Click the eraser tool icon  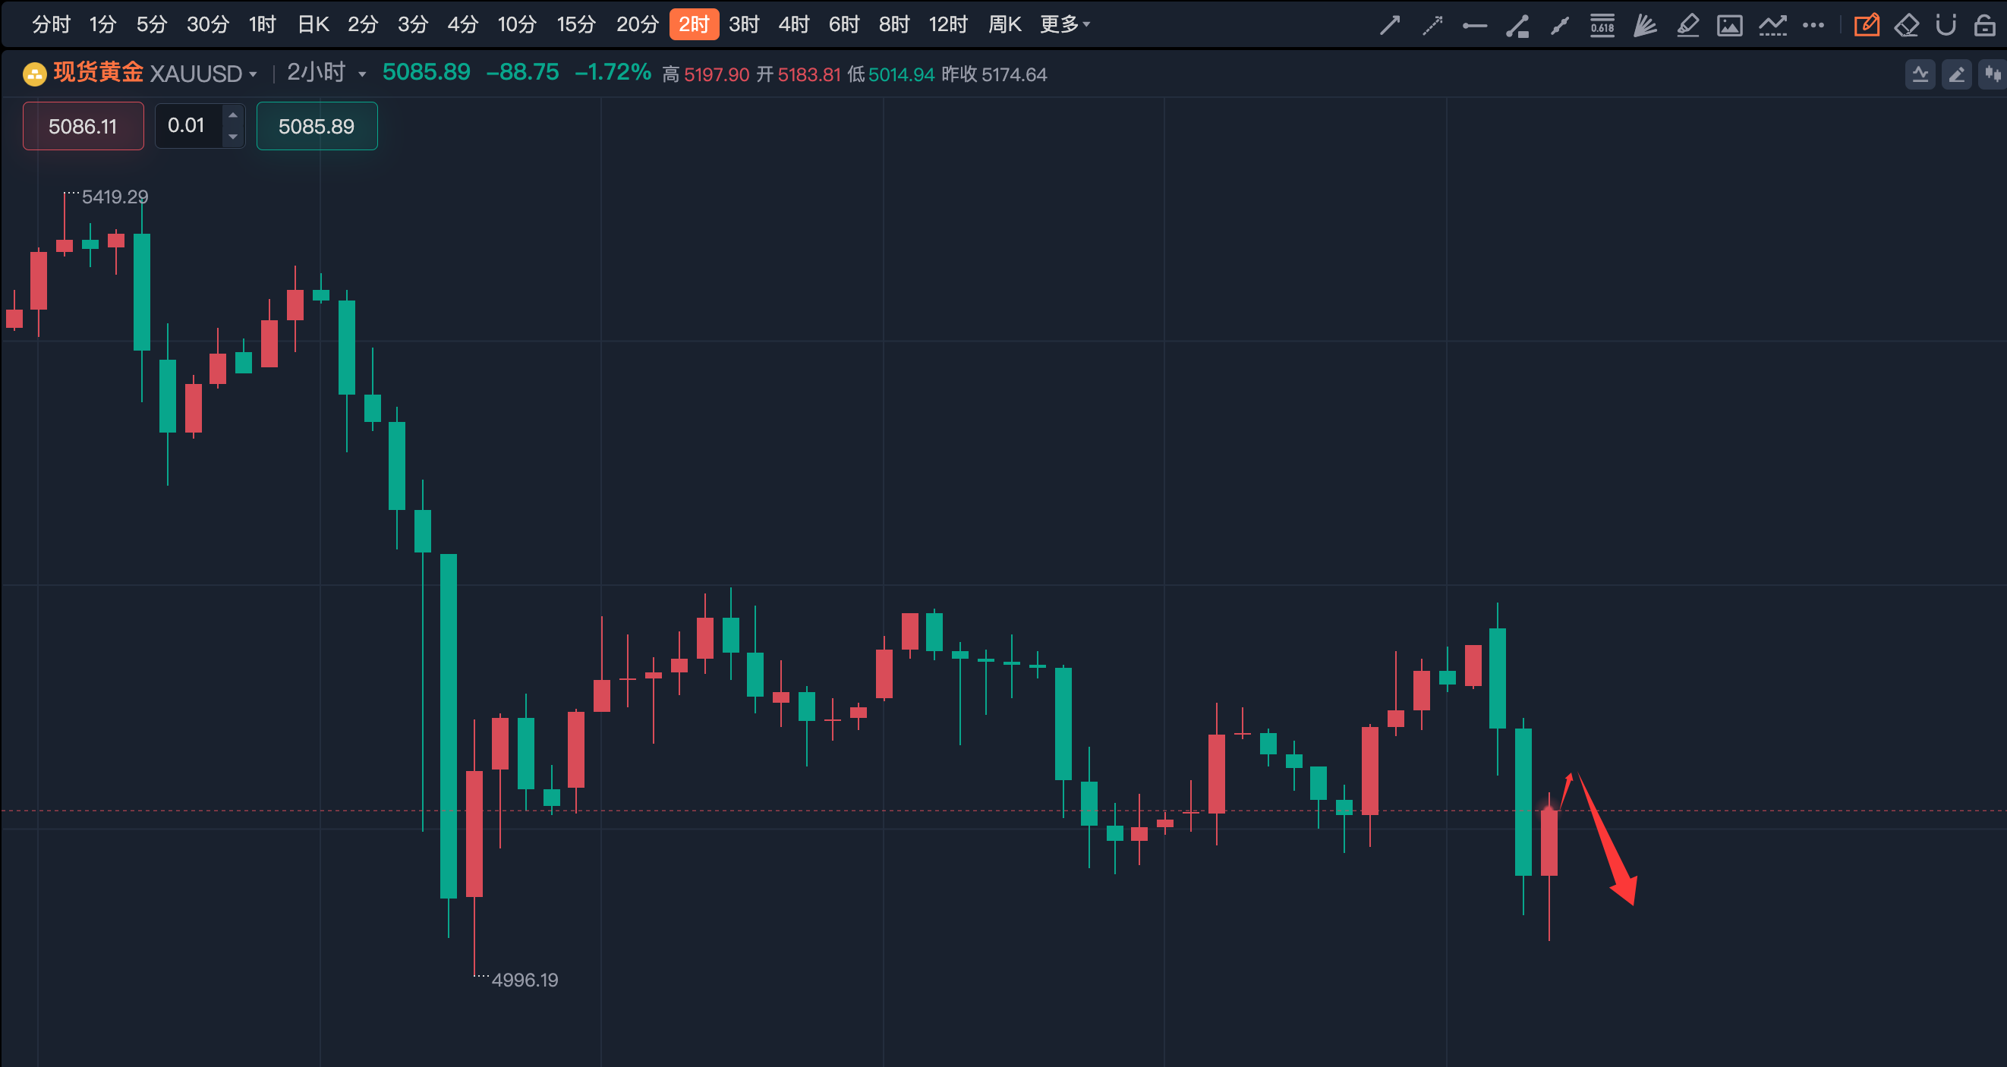(x=1906, y=26)
